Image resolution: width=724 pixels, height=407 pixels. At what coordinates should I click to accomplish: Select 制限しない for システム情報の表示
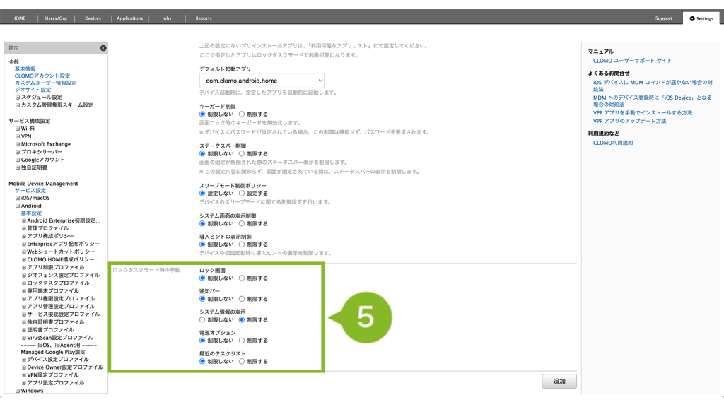coord(202,320)
